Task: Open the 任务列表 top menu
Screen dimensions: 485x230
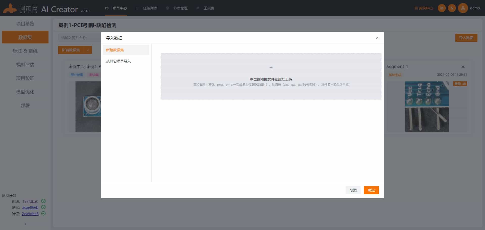Action: pos(147,8)
